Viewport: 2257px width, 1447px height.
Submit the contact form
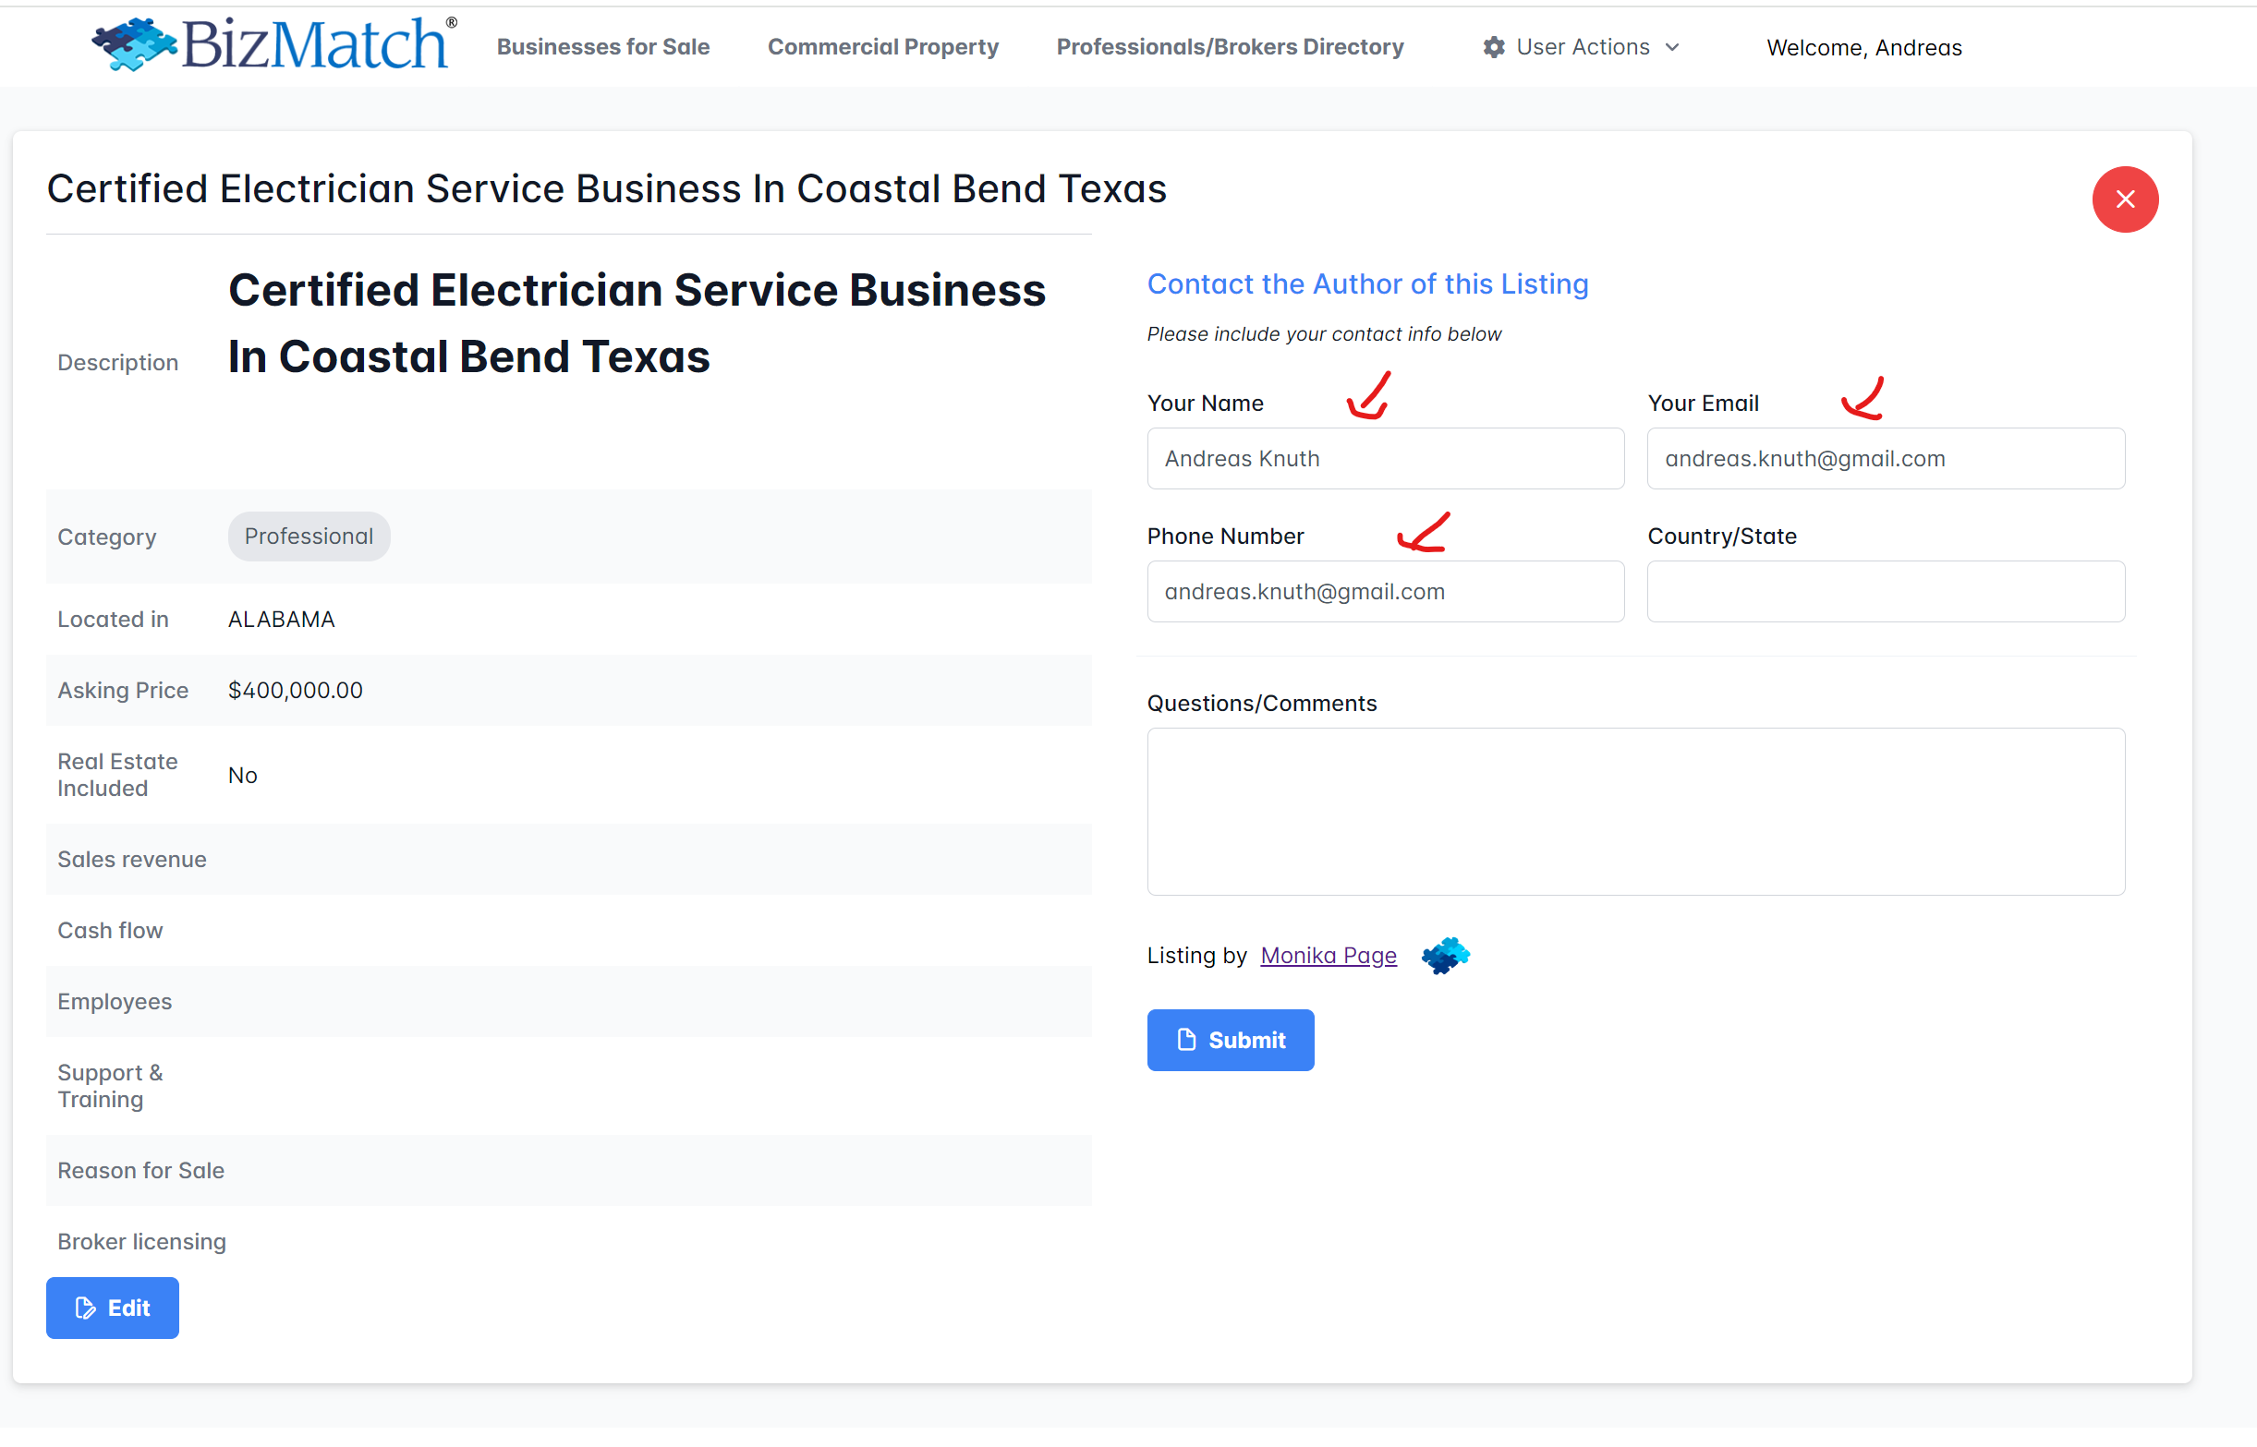[1230, 1039]
